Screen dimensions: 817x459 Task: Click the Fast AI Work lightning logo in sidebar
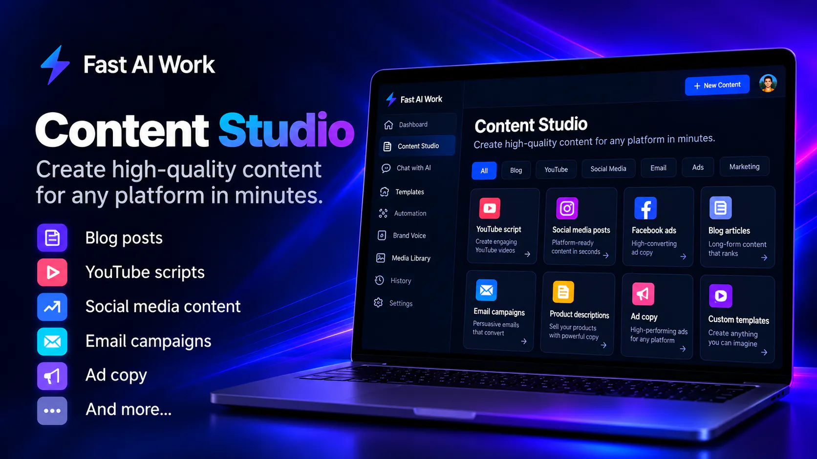coord(391,99)
